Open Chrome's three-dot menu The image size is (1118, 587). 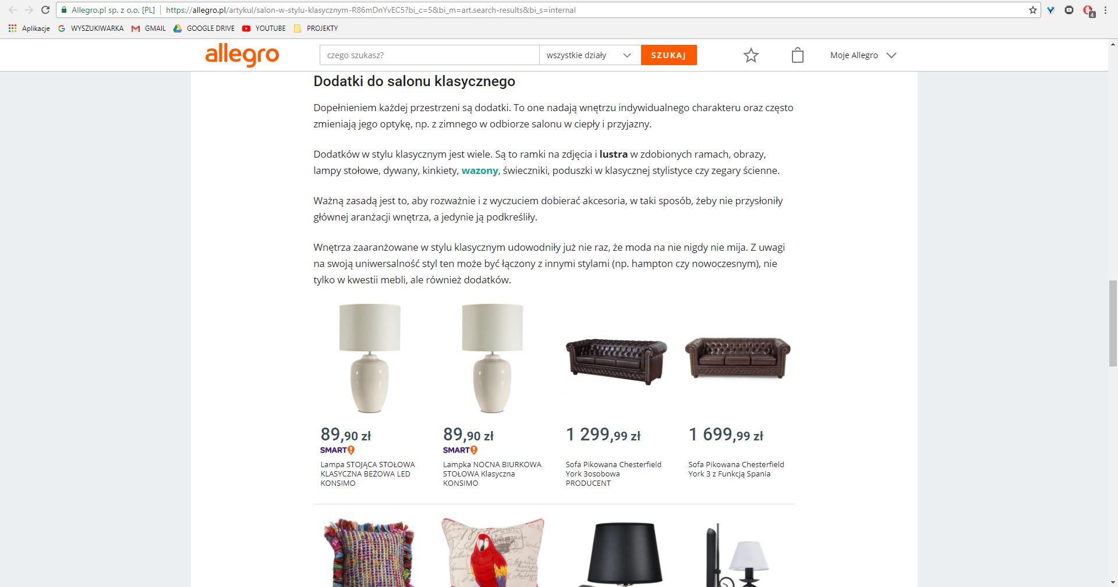coord(1105,10)
